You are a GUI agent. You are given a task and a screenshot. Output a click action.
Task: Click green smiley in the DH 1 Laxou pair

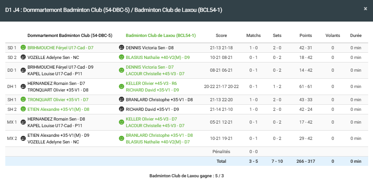coord(121,86)
